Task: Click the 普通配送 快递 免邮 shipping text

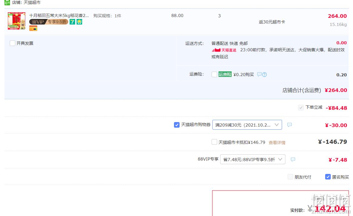Action: [230, 43]
